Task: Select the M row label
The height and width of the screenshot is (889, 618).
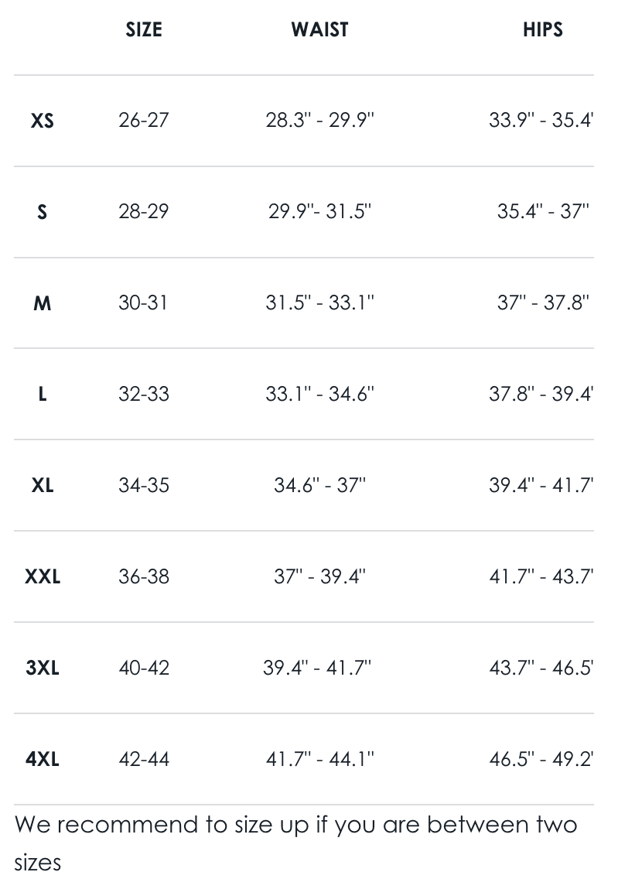Action: pos(43,303)
